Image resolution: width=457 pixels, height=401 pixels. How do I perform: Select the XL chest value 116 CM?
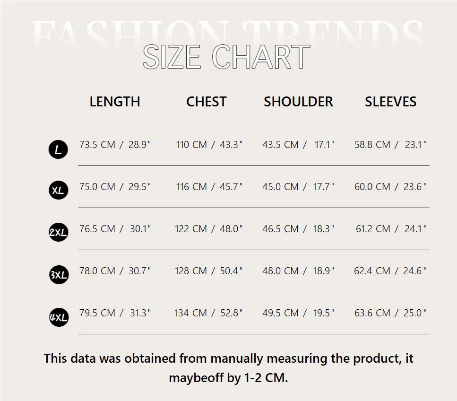(191, 187)
